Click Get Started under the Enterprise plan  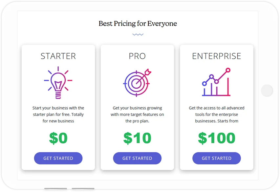click(216, 158)
